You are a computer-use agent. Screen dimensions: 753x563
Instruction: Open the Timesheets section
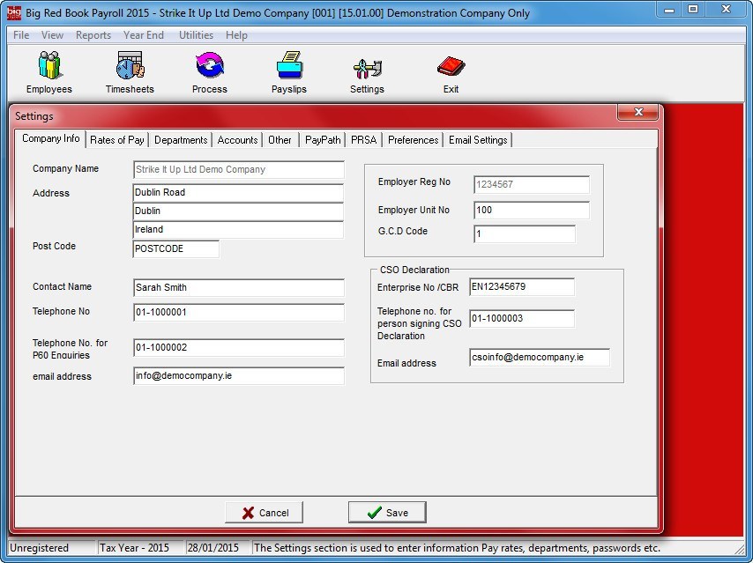click(128, 72)
